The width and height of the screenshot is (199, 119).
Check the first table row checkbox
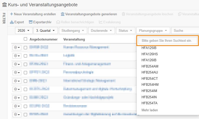pos(25,47)
